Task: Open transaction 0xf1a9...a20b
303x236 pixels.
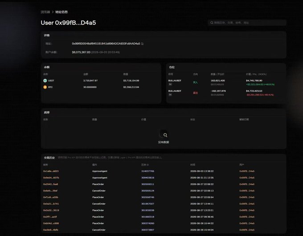Action: tap(51, 197)
